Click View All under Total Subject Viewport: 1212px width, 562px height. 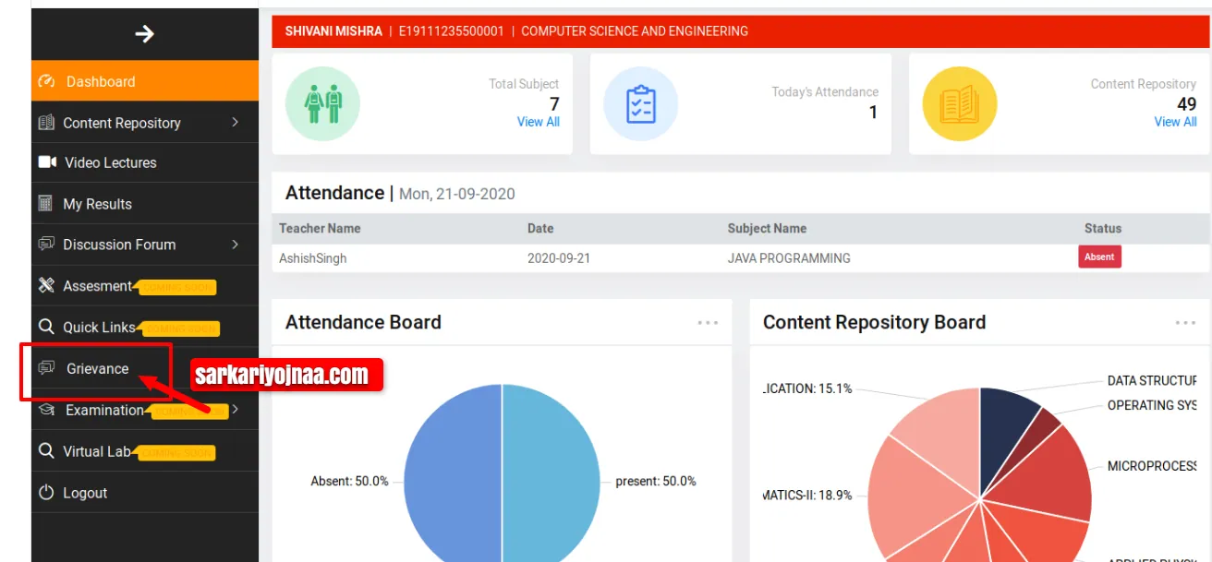(539, 122)
